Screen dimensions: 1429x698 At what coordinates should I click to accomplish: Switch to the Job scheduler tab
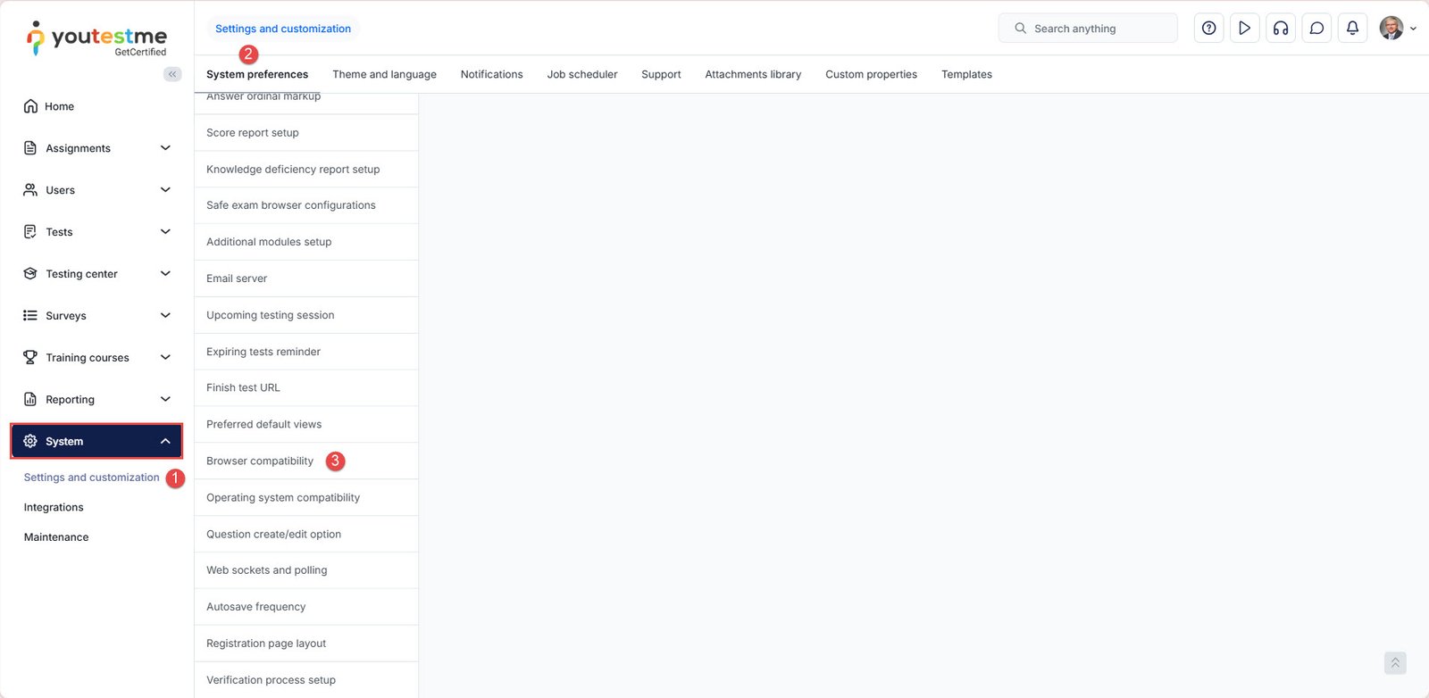click(x=581, y=74)
